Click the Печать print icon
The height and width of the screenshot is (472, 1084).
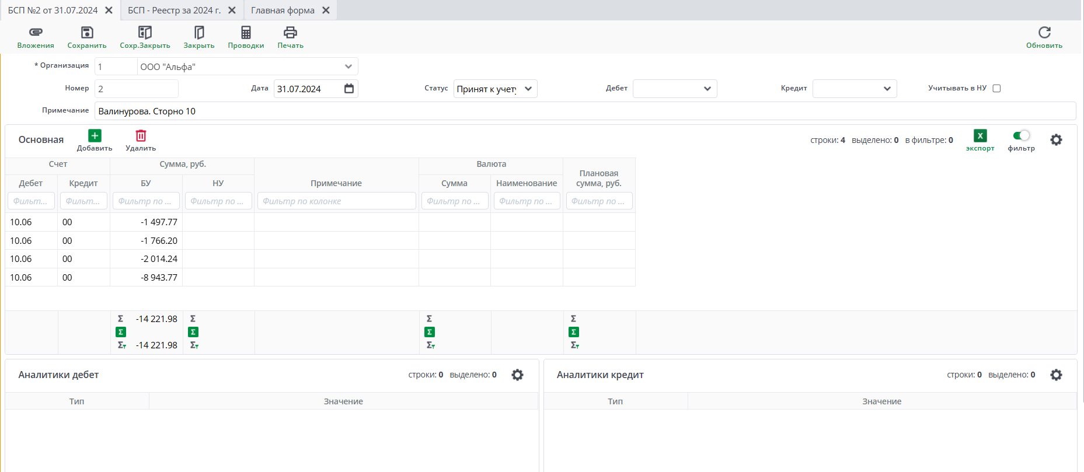(290, 33)
